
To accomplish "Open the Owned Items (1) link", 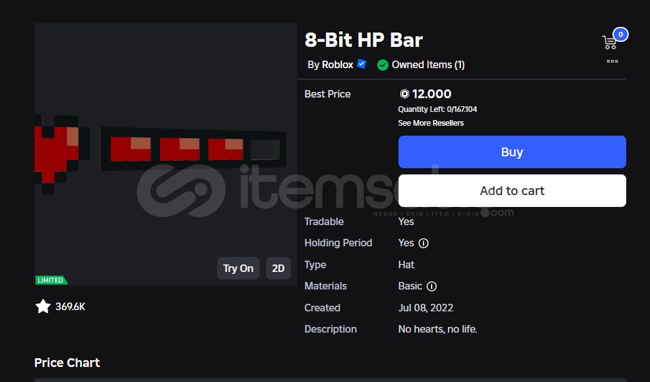I will point(428,64).
